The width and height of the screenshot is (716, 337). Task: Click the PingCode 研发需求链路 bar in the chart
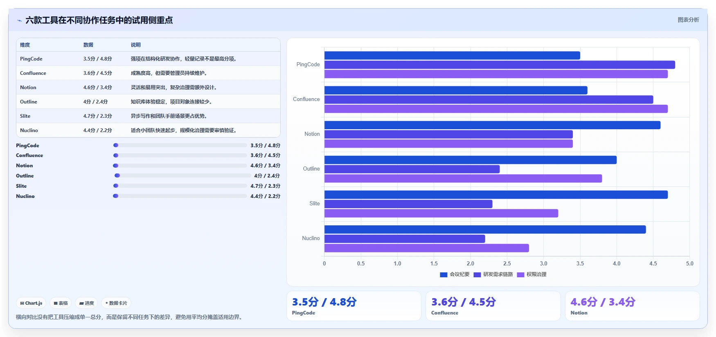[500, 65]
